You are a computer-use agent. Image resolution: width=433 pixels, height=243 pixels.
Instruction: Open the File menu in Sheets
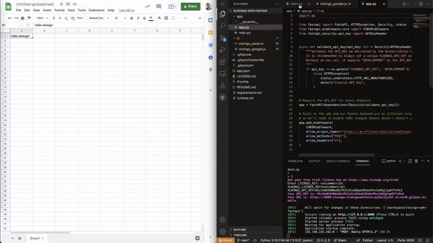[18, 10]
